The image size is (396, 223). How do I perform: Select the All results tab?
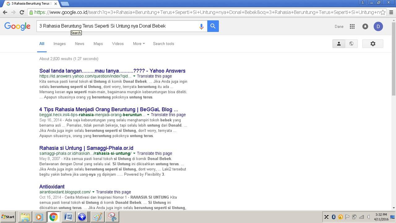(42, 44)
